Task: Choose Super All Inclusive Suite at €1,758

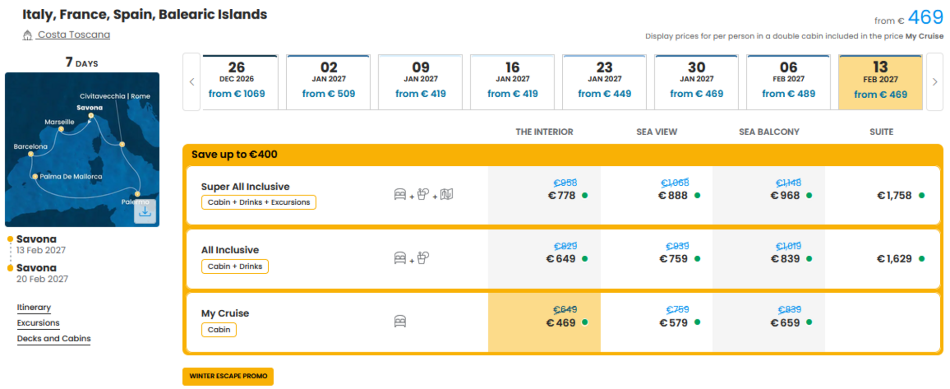Action: [881, 195]
